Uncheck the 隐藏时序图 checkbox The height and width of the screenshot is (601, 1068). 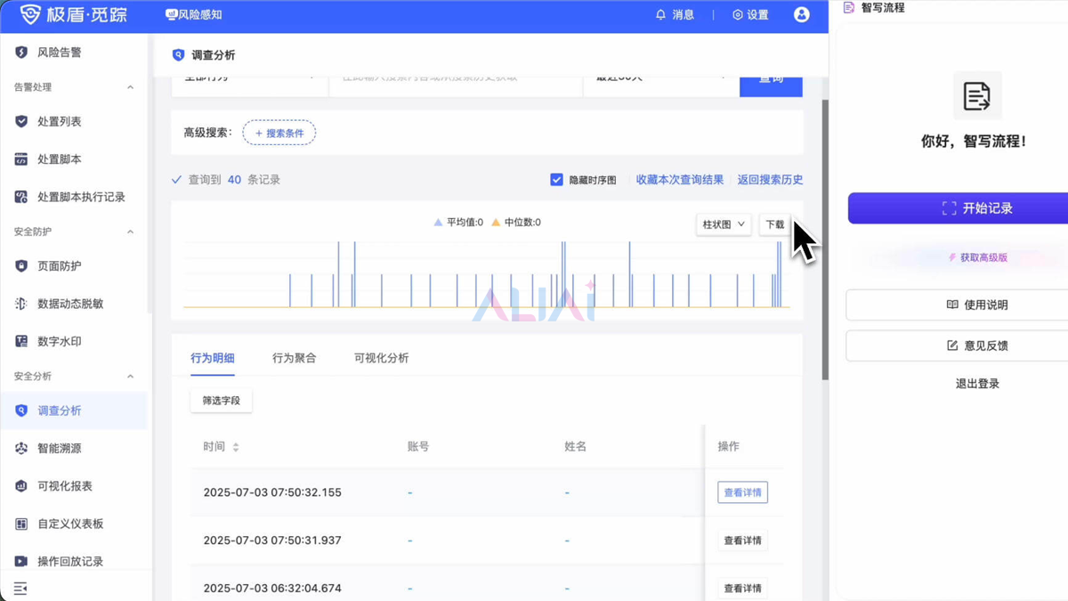[556, 180]
